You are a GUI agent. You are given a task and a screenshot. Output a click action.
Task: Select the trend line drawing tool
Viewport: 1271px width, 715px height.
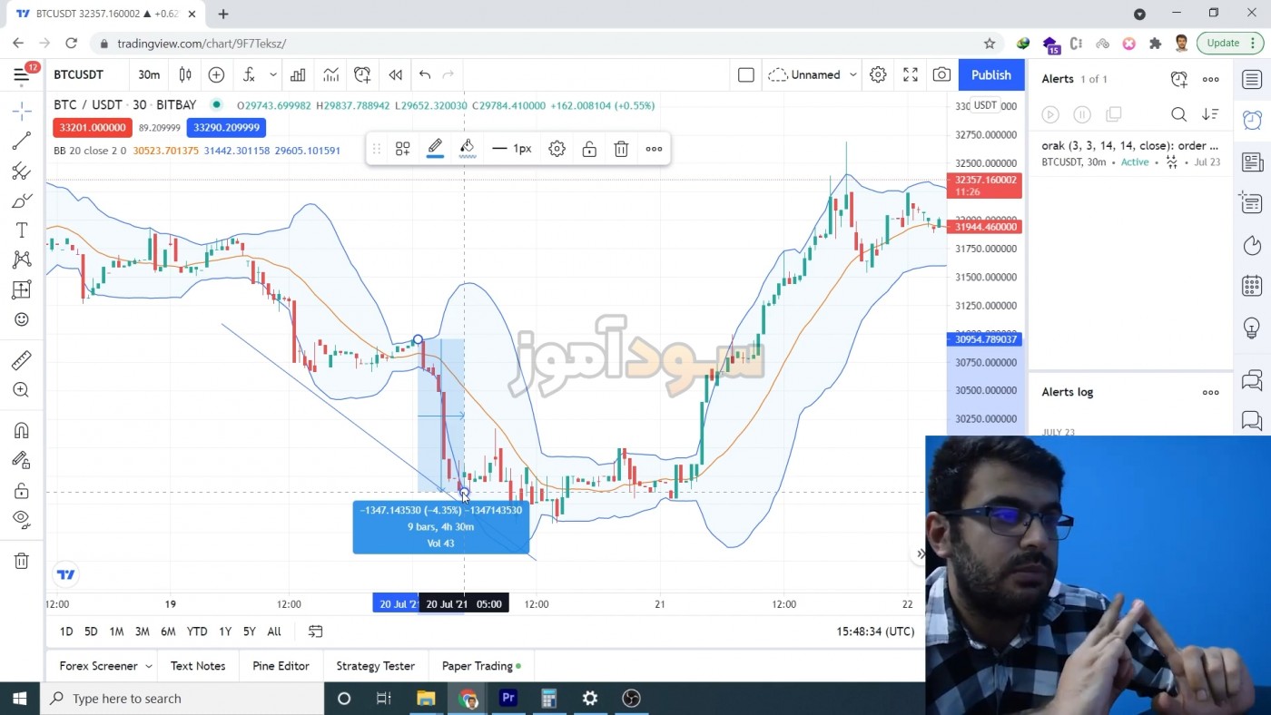point(22,141)
